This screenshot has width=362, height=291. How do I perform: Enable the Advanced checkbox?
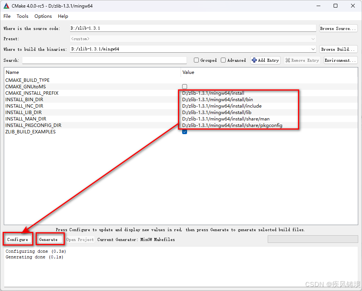tap(223, 60)
